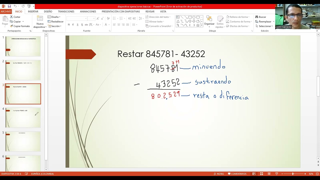Screen dimensions: 320x180
Task: Fit slide to current window
Action: coord(317,174)
